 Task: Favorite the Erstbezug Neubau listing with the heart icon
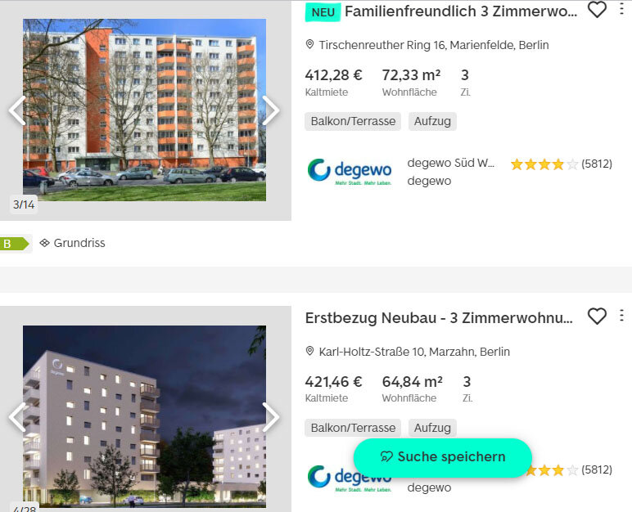(x=597, y=317)
